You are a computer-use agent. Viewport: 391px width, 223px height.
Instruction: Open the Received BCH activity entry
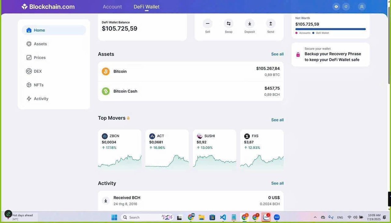tap(191, 201)
